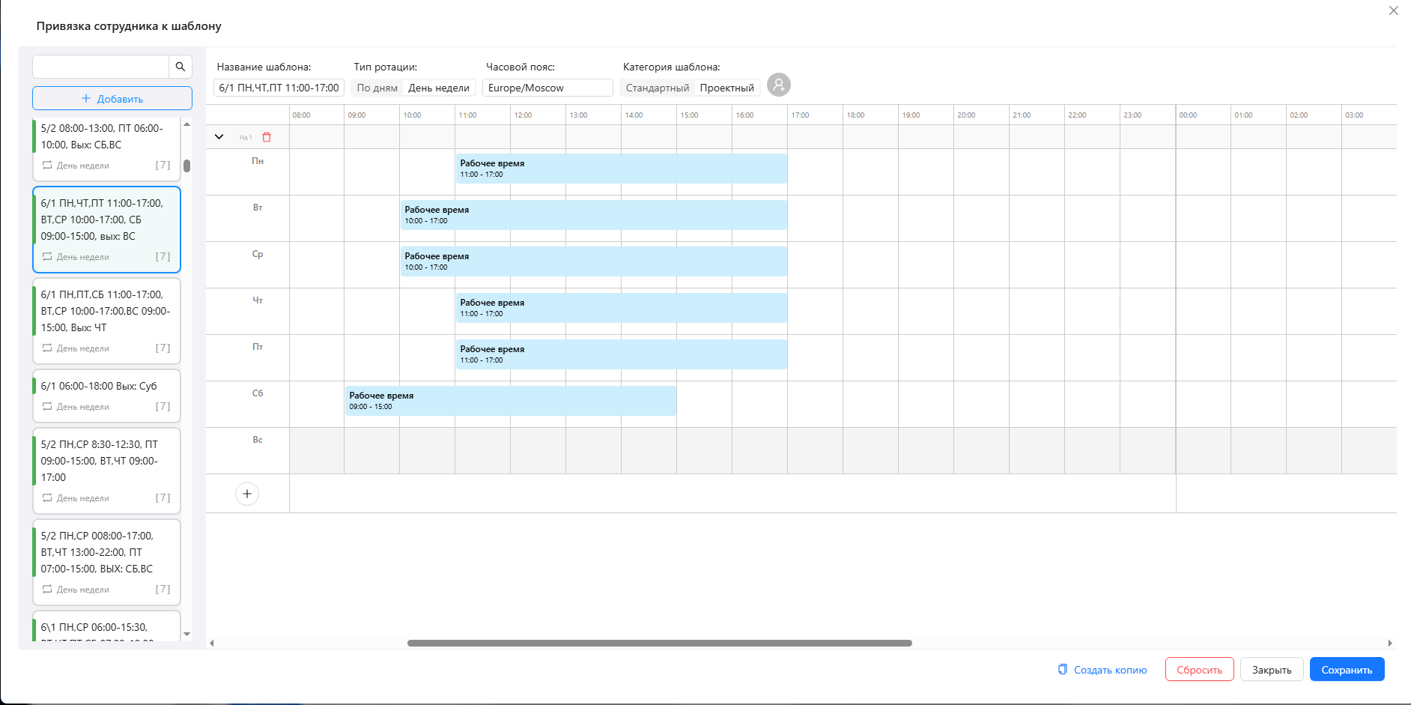Image resolution: width=1411 pixels, height=705 pixels.
Task: Click the Вс day label
Action: pyautogui.click(x=258, y=440)
